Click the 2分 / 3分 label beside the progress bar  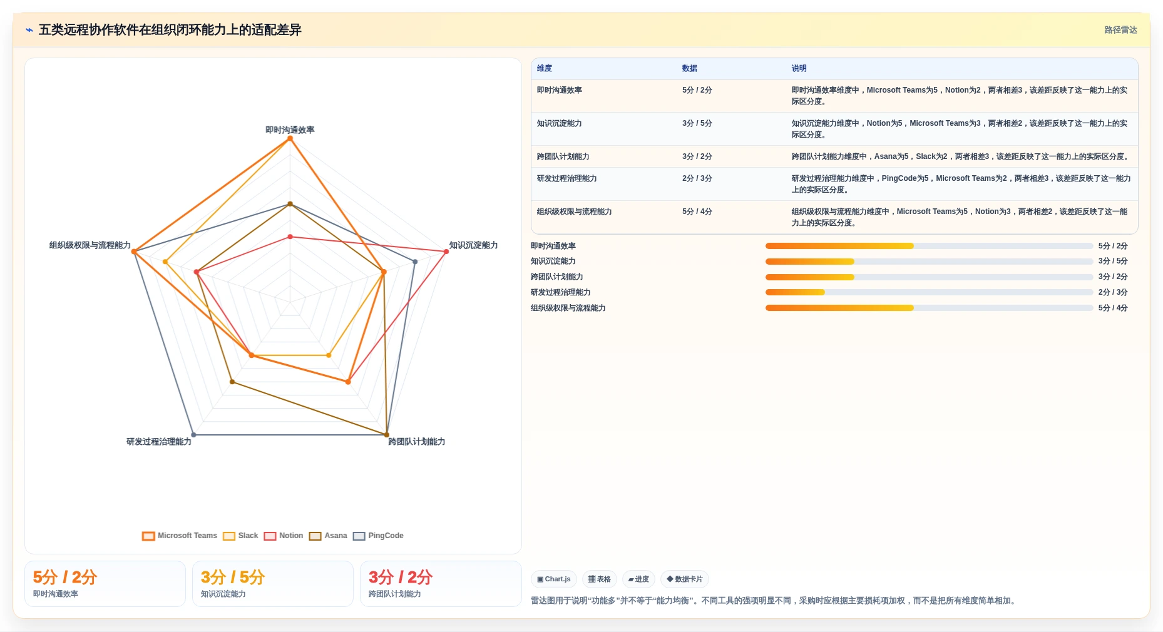click(x=1113, y=292)
